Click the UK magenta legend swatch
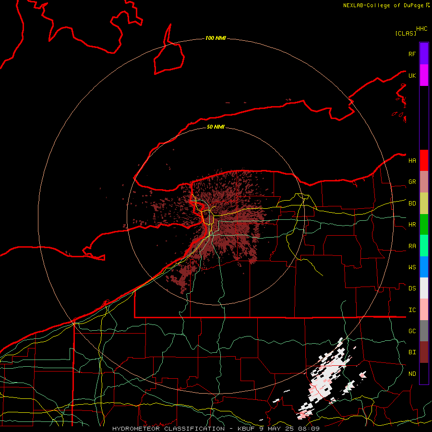432x432 pixels. click(x=424, y=75)
